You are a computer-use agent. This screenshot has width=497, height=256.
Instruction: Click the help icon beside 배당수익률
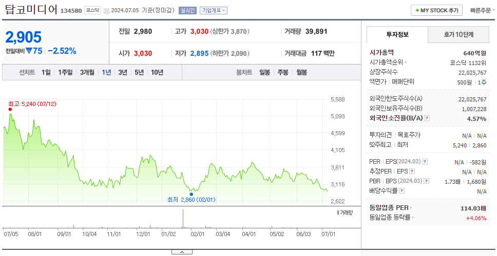(402, 191)
